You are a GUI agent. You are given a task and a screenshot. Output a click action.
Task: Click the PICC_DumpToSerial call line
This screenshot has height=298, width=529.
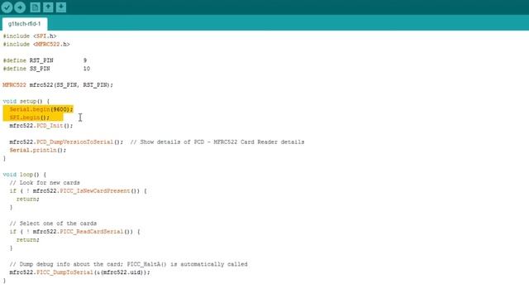pyautogui.click(x=79, y=272)
